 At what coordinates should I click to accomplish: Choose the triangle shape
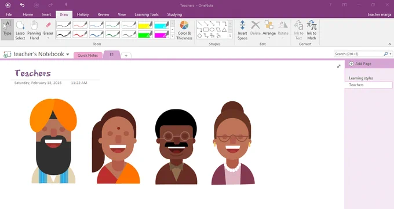coord(224,30)
